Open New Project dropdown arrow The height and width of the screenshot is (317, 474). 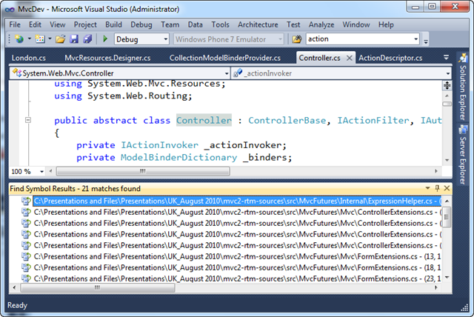30,39
